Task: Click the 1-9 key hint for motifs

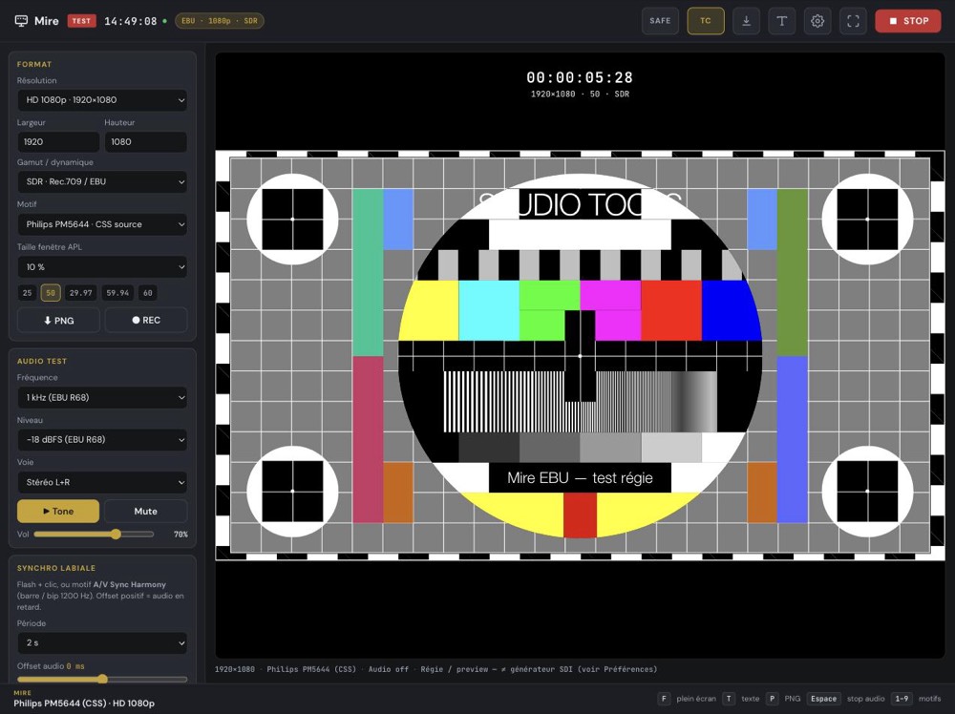Action: (902, 699)
